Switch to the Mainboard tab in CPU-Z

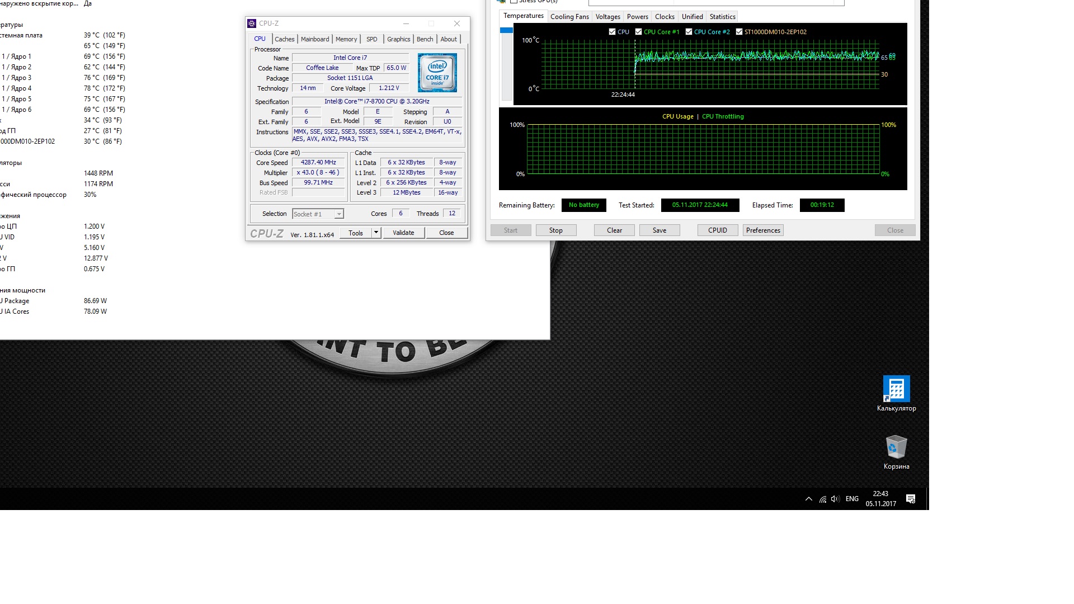(x=315, y=39)
